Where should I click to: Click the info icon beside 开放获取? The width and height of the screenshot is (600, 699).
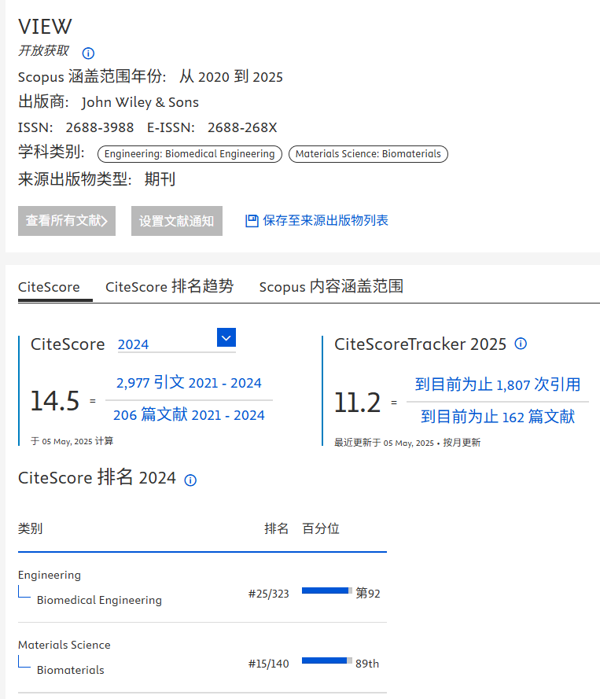coord(88,53)
